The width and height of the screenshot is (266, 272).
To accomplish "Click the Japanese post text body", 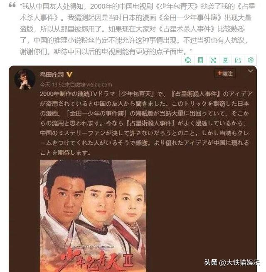I will [x=144, y=123].
